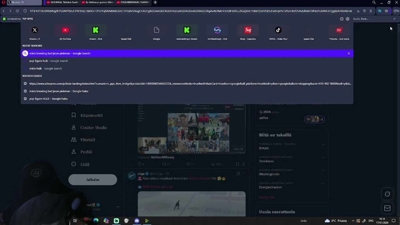Open the smiley feedback icon on the bookmarks bar

coord(342,19)
